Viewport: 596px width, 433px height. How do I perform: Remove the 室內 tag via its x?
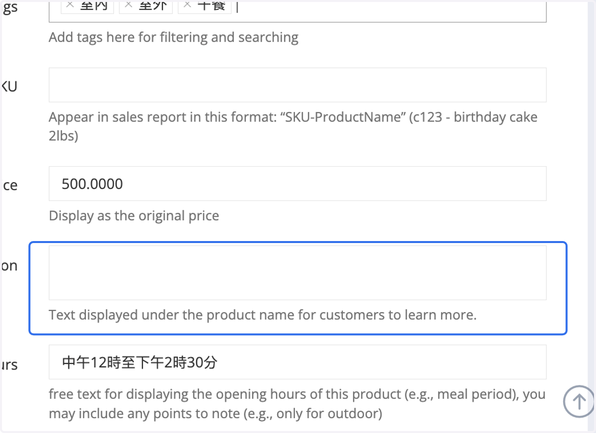coord(71,4)
